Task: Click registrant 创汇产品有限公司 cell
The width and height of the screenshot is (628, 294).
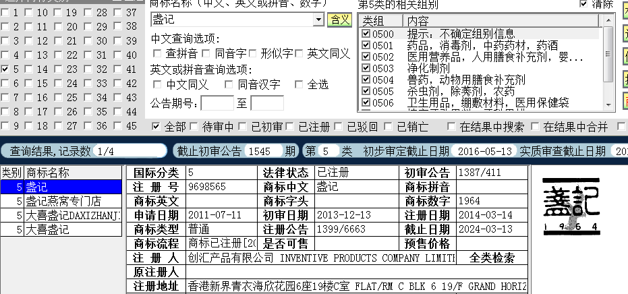Action: tap(321, 258)
